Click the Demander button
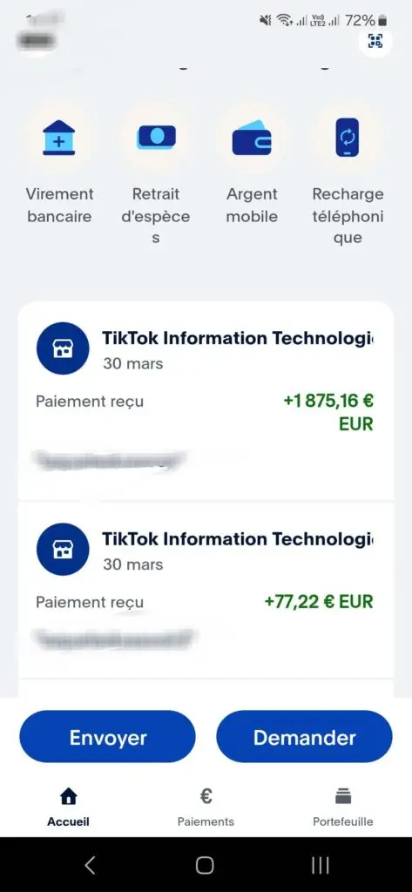 305,737
